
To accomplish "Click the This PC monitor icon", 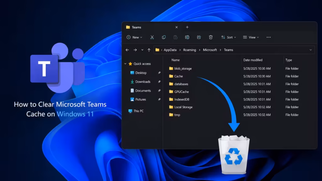I will pos(130,111).
